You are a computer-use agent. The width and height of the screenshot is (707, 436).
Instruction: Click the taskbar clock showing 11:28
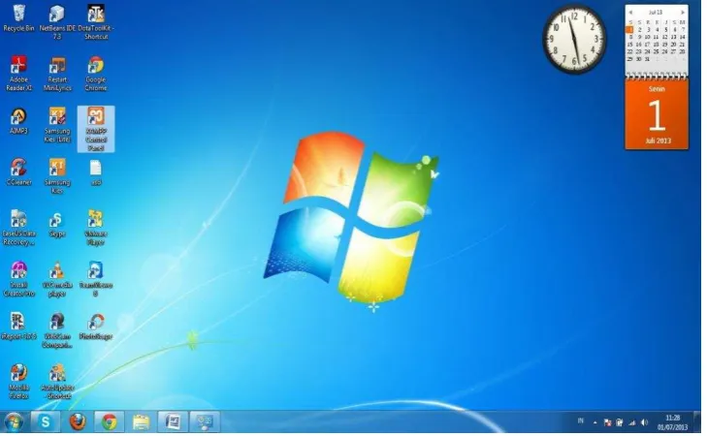click(x=672, y=422)
